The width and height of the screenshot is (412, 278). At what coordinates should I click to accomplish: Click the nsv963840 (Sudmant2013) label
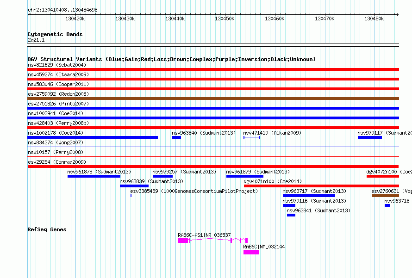pos(204,133)
